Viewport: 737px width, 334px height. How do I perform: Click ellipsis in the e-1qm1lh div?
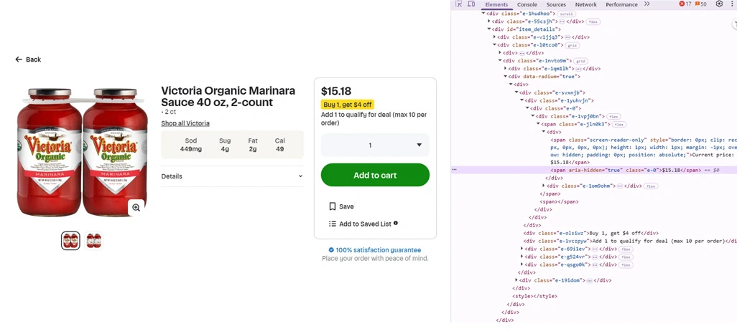click(x=578, y=69)
